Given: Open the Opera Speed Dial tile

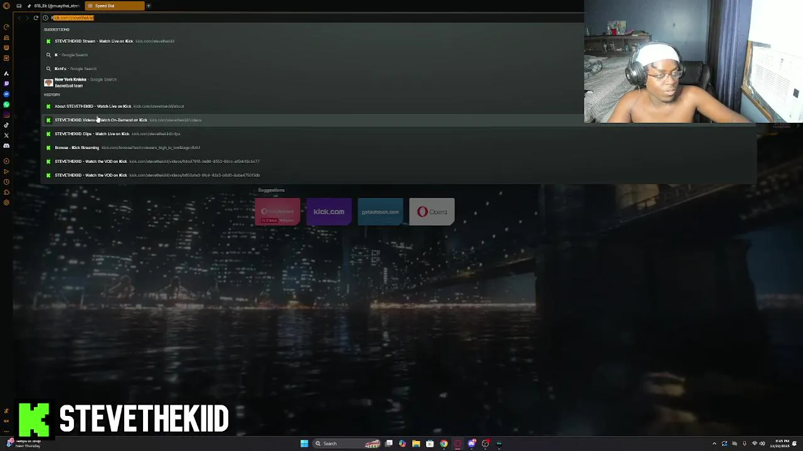Looking at the screenshot, I should click(x=432, y=212).
